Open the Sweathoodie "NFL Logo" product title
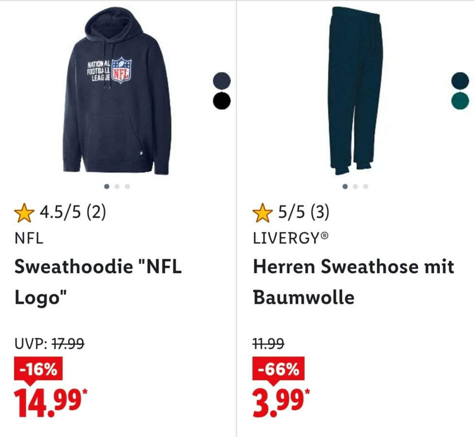Screen dimensions: 474x437 98,282
